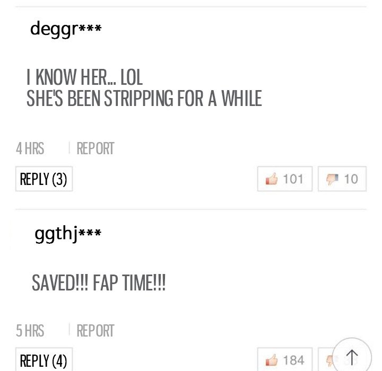Tap the partially hidden thumbs down on ggthj*** comment

point(325,359)
